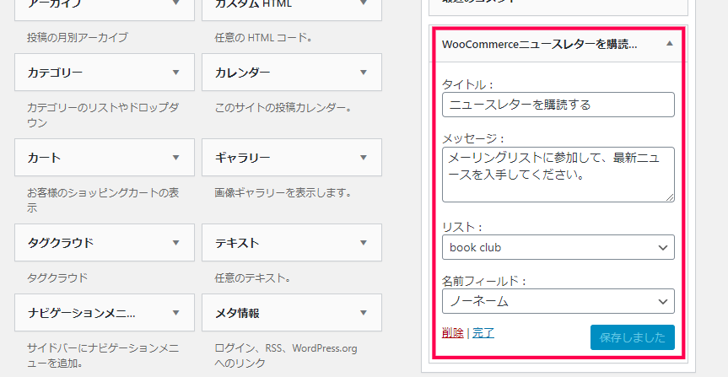Image resolution: width=728 pixels, height=377 pixels.
Task: Expand the カート widget arrow
Action: [176, 157]
